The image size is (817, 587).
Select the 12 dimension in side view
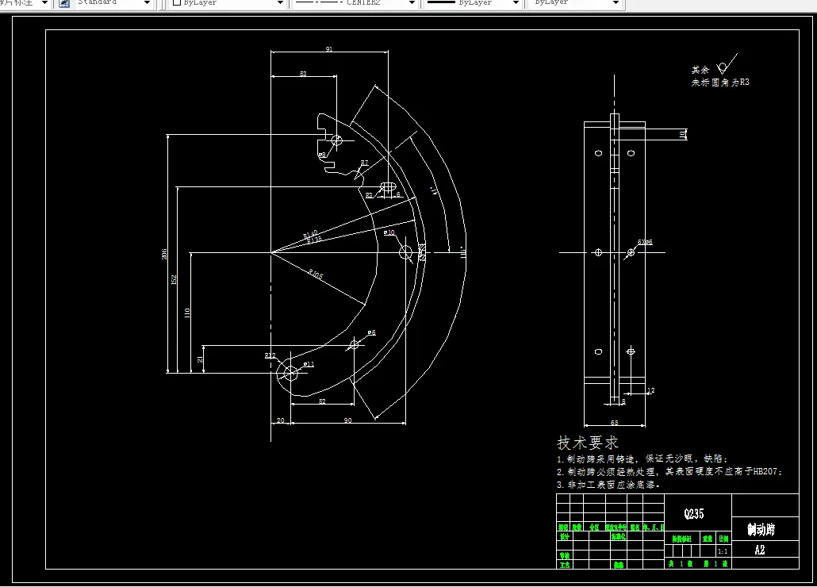pyautogui.click(x=650, y=390)
